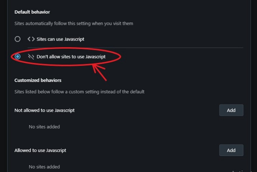This screenshot has width=257, height=172.
Task: Click the red ellipse outline around the option
Action: pyautogui.click(x=120, y=55)
